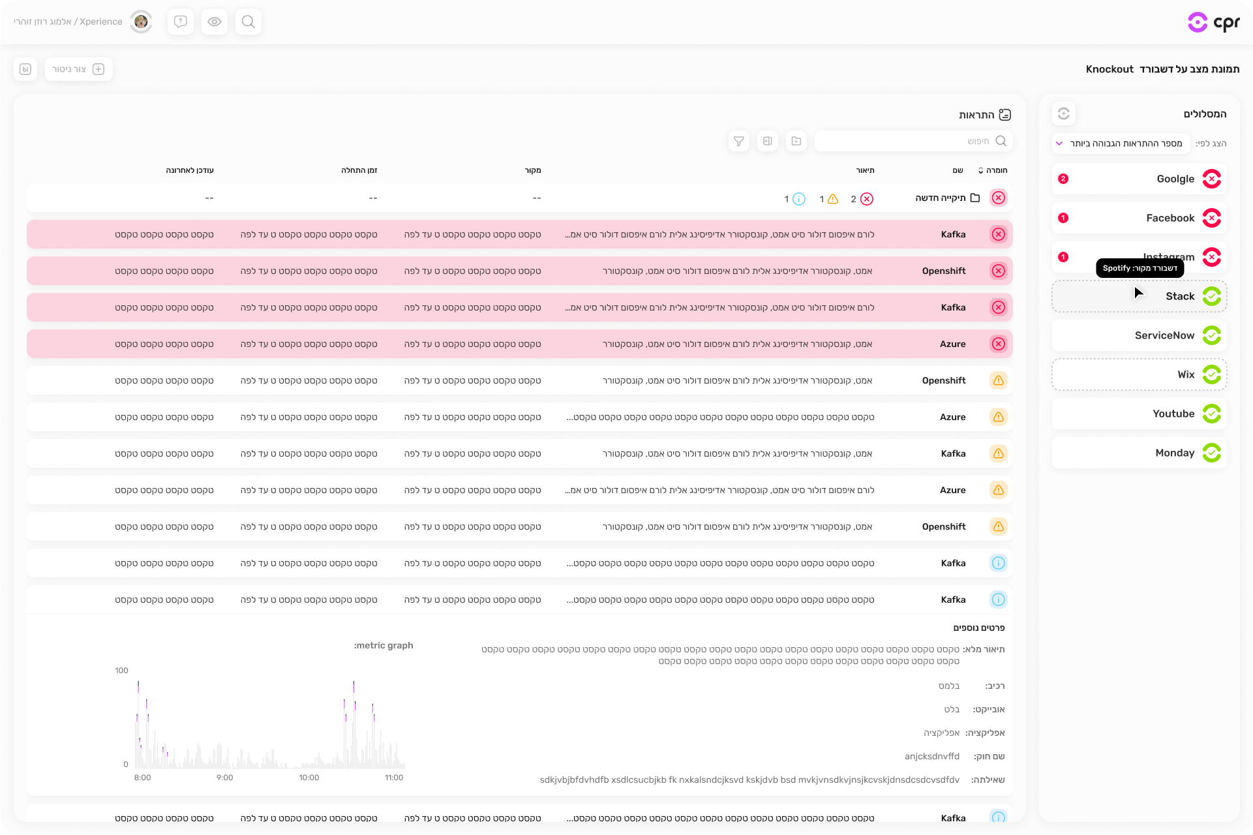Toggle the eye visibility icon in header
1253x835 pixels.
pyautogui.click(x=215, y=22)
